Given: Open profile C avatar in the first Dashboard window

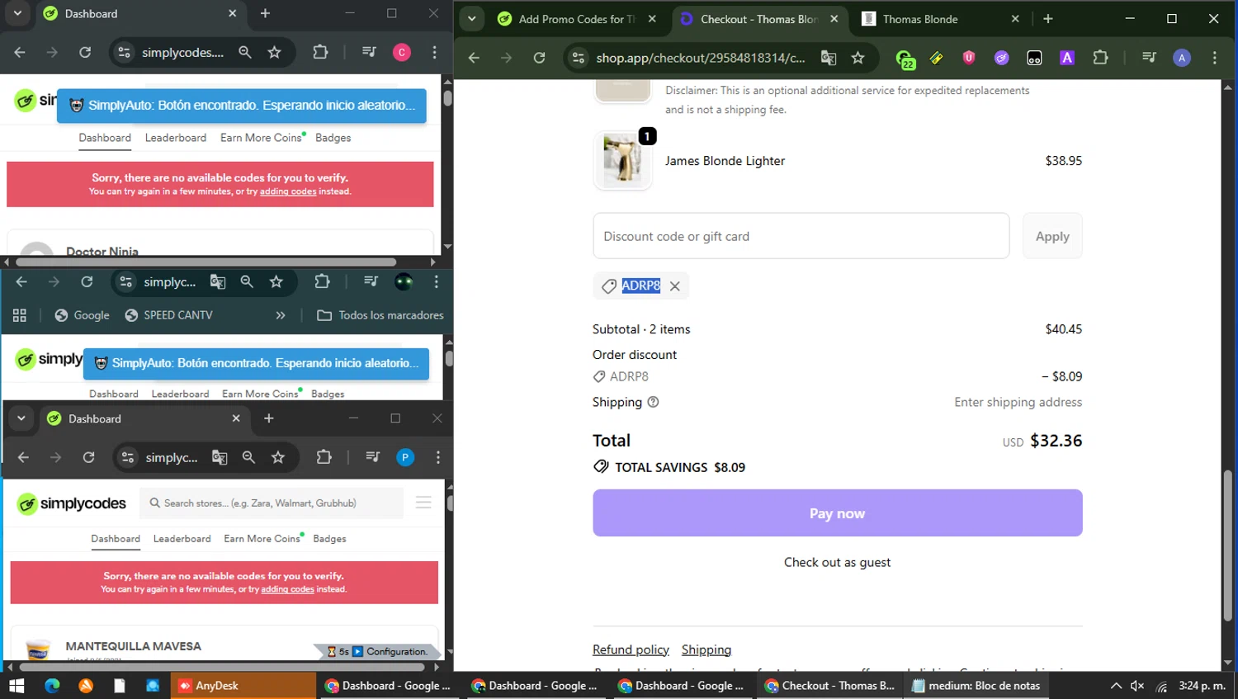Looking at the screenshot, I should pos(402,52).
